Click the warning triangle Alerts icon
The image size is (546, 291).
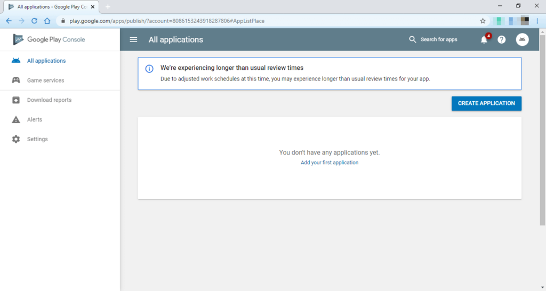point(16,119)
